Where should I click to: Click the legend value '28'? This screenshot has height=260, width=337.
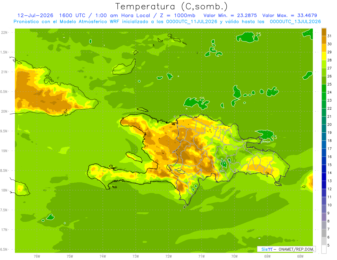point(330,60)
